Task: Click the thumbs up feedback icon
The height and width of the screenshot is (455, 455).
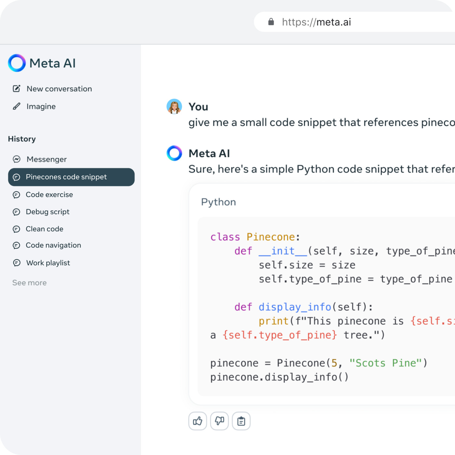Action: pyautogui.click(x=198, y=421)
